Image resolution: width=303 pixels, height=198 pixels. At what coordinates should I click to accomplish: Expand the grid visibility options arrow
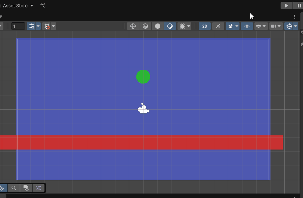(38, 26)
